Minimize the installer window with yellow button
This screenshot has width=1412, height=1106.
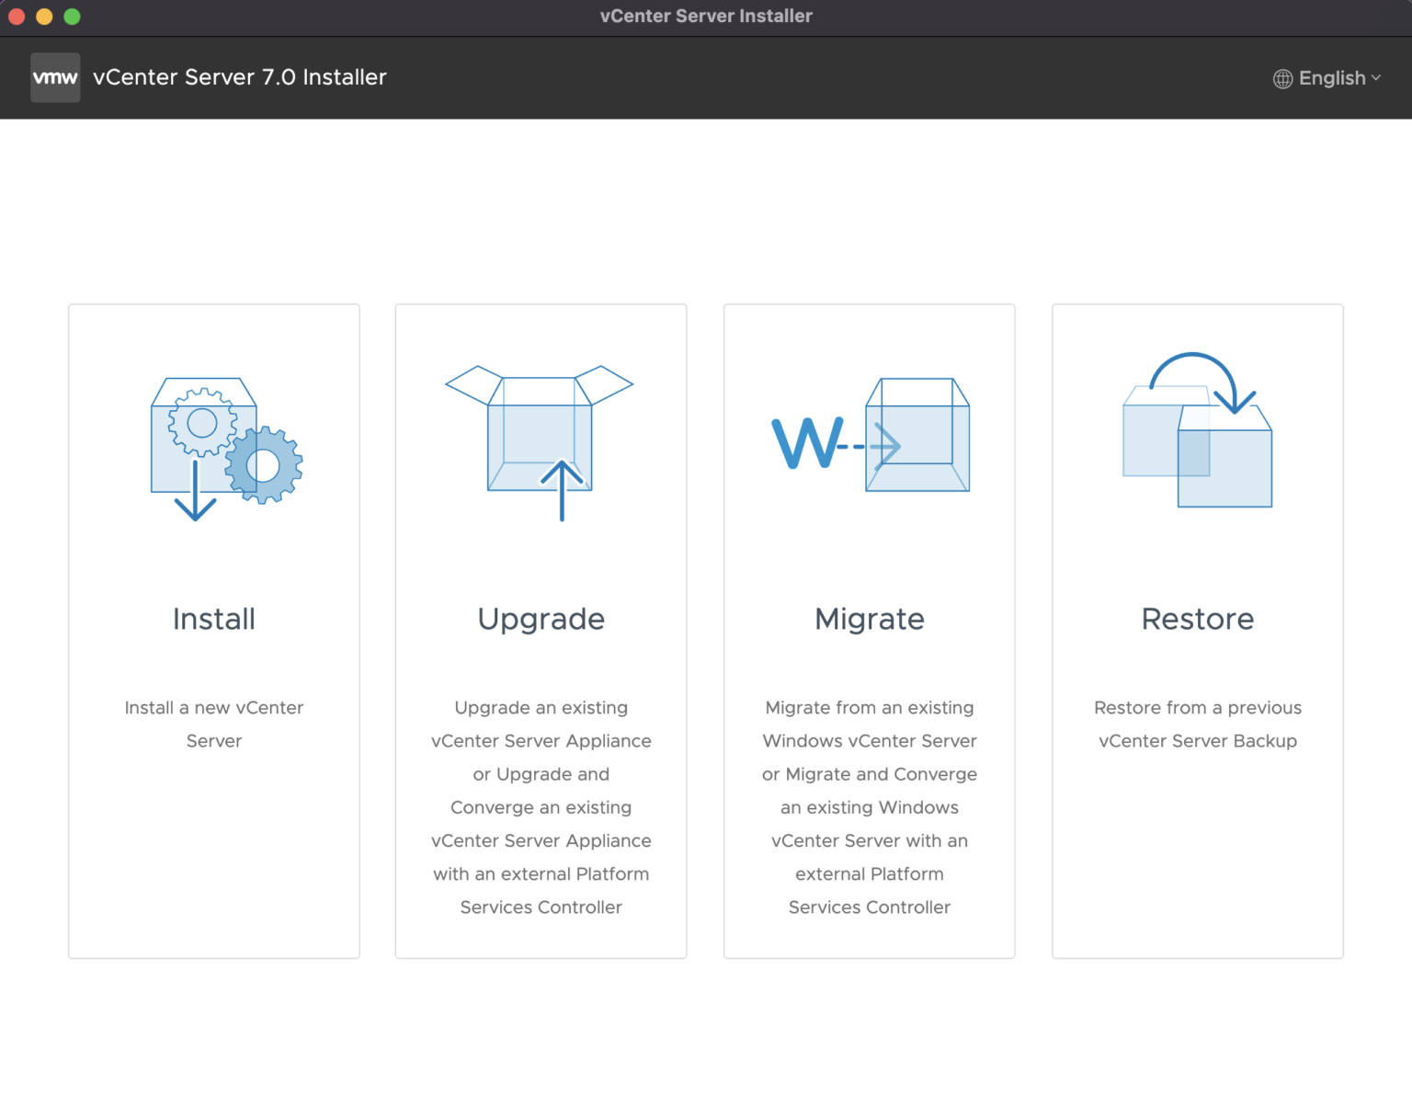pos(44,17)
